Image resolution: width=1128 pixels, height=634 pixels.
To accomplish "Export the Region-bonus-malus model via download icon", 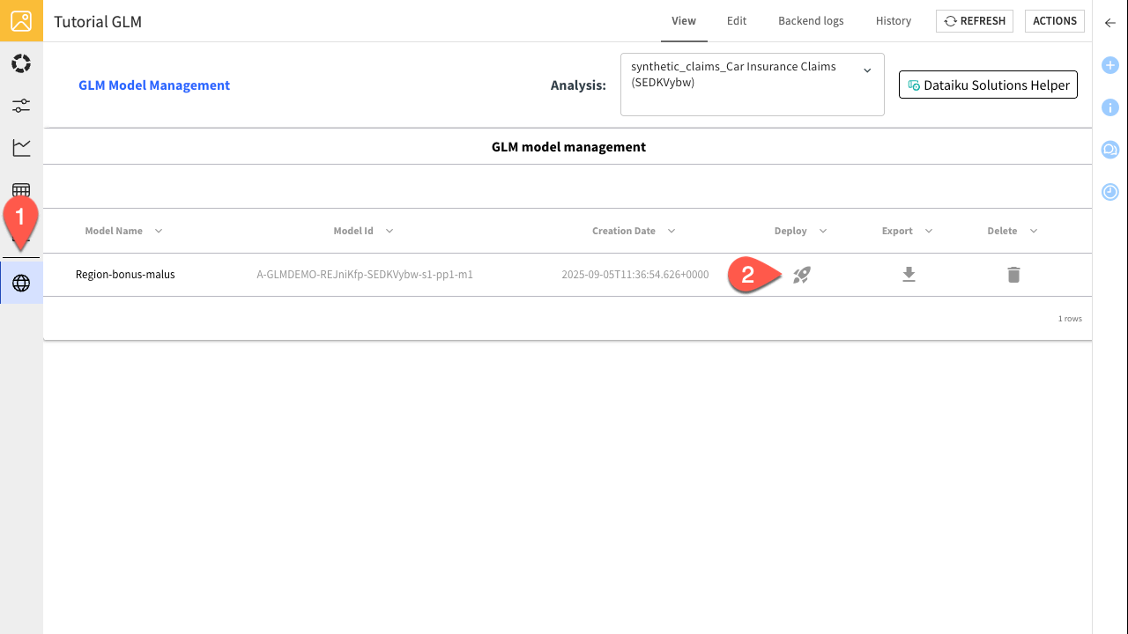I will (909, 275).
